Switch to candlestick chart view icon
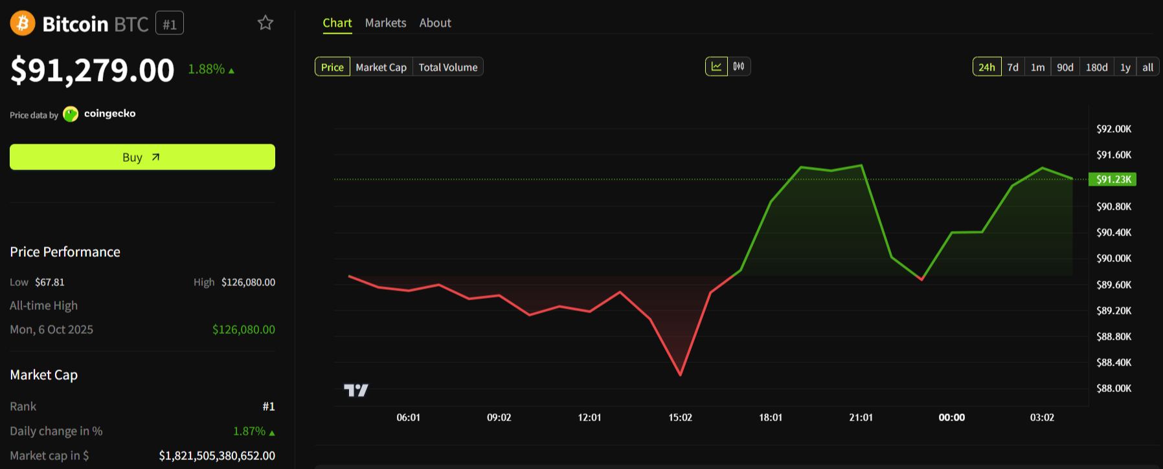This screenshot has height=469, width=1163. pyautogui.click(x=739, y=67)
